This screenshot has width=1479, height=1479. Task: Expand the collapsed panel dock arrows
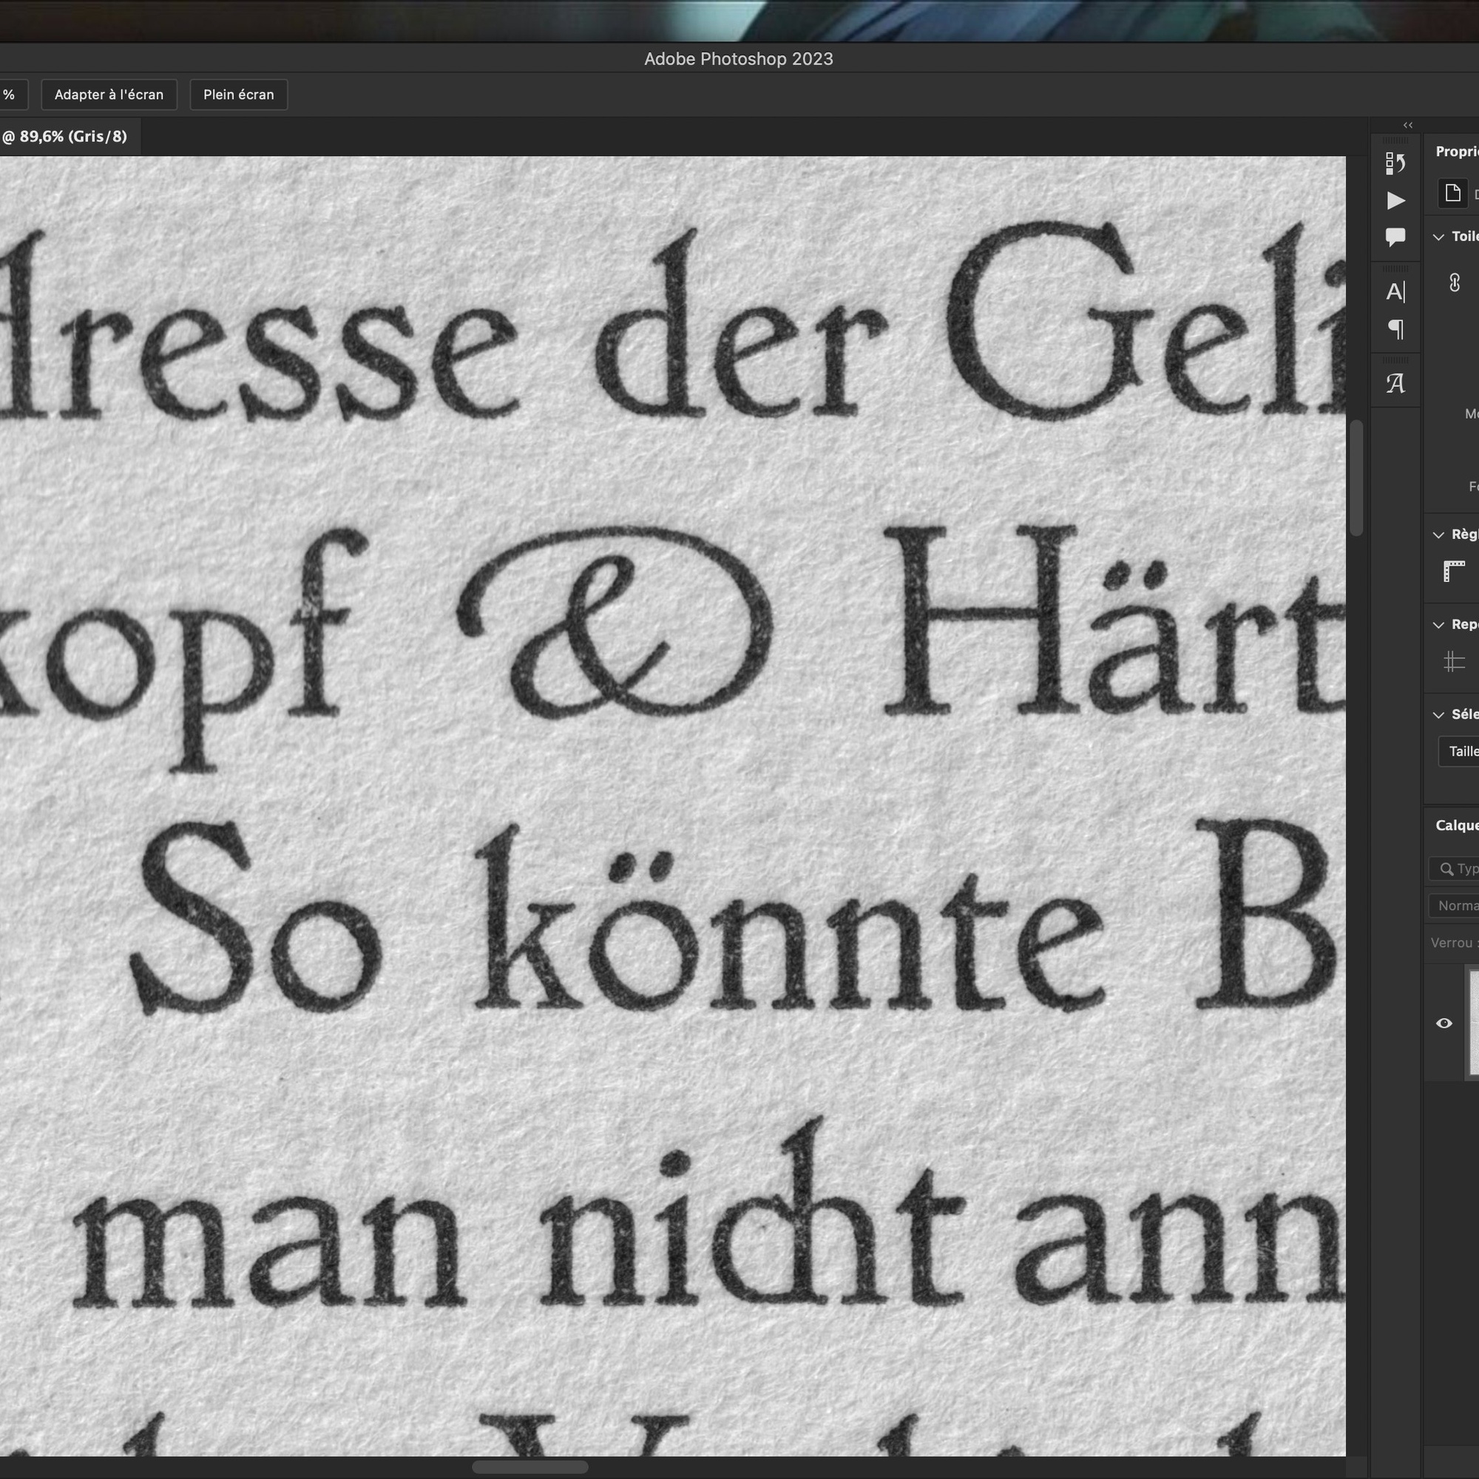pyautogui.click(x=1407, y=125)
